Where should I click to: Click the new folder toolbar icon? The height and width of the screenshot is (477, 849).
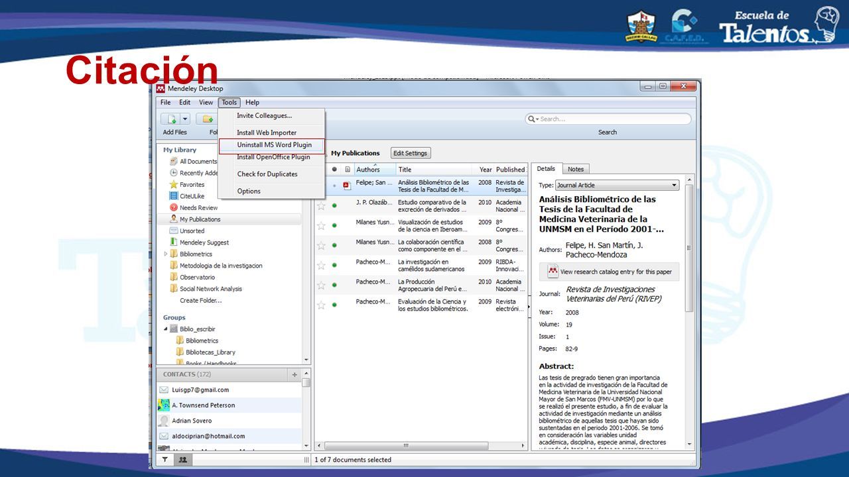(x=208, y=119)
